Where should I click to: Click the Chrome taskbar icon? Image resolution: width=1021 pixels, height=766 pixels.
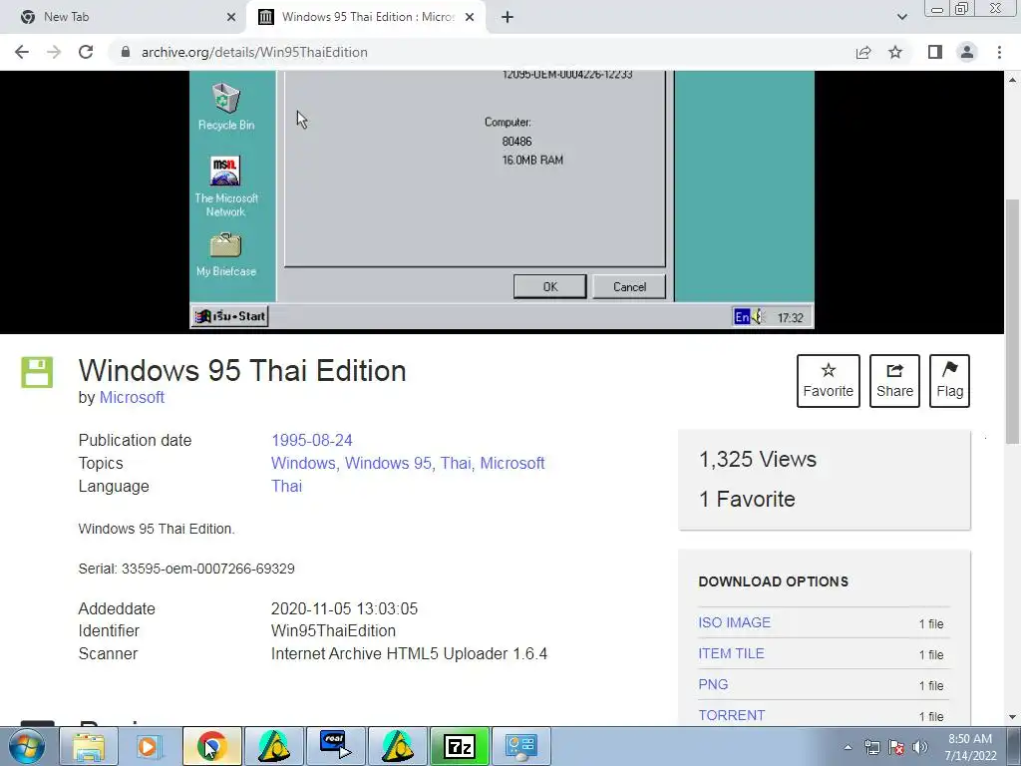click(211, 746)
